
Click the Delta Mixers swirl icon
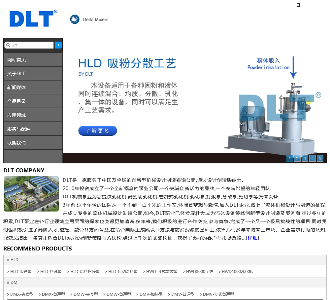tap(75, 19)
